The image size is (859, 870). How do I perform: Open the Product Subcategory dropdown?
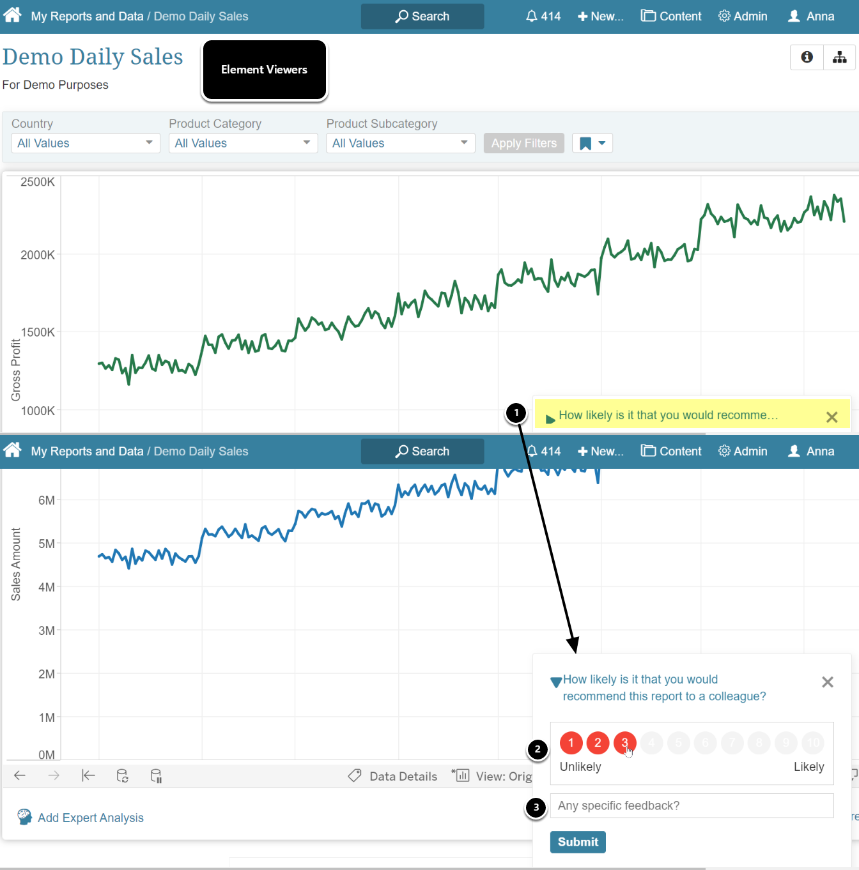point(400,143)
